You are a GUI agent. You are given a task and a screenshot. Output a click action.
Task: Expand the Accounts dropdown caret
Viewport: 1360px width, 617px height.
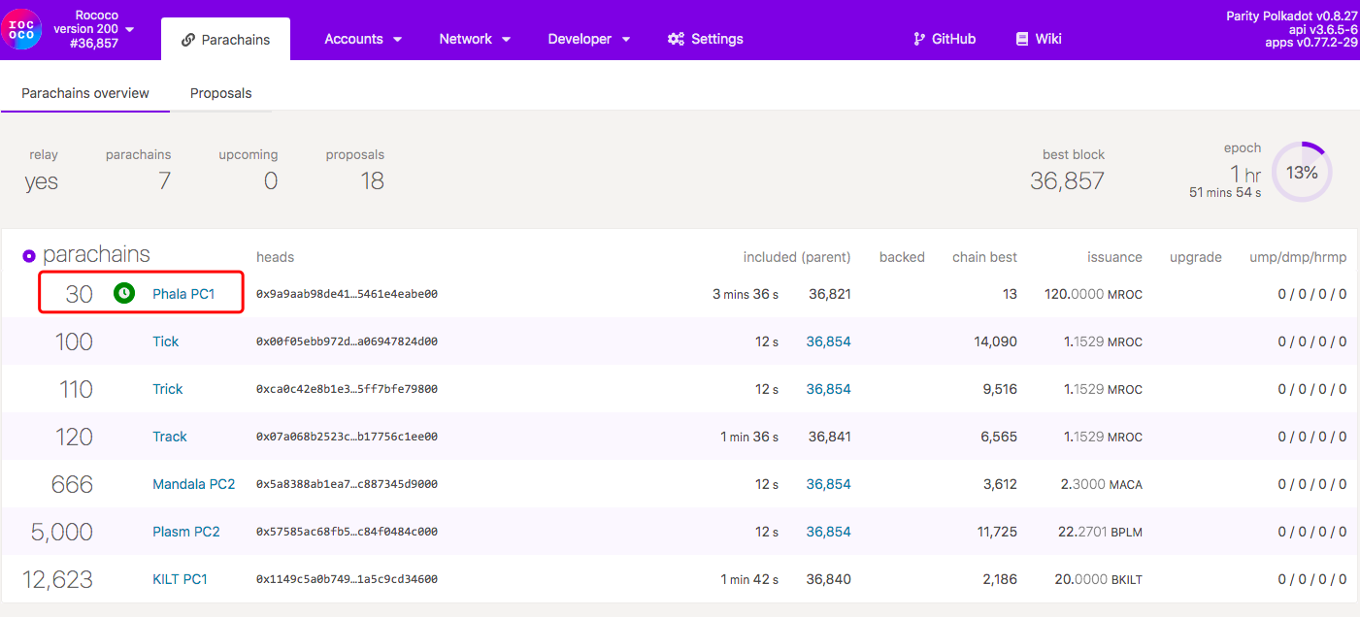click(x=397, y=40)
